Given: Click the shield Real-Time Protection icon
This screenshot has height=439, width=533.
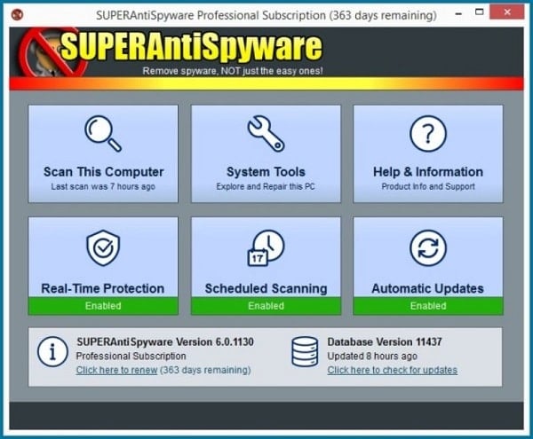Looking at the screenshot, I should pyautogui.click(x=102, y=249).
